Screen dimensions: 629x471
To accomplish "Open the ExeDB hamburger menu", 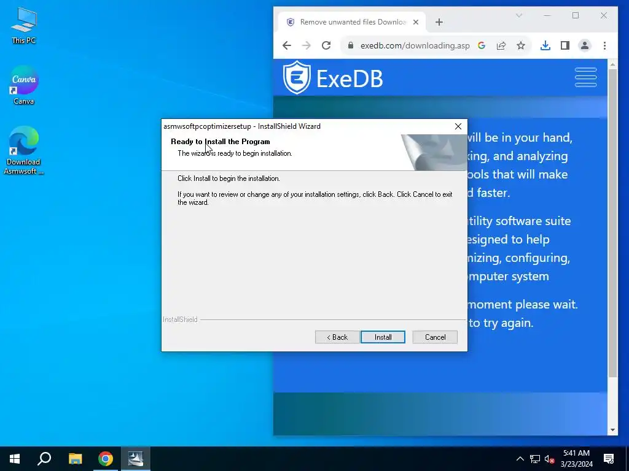I will (x=585, y=77).
